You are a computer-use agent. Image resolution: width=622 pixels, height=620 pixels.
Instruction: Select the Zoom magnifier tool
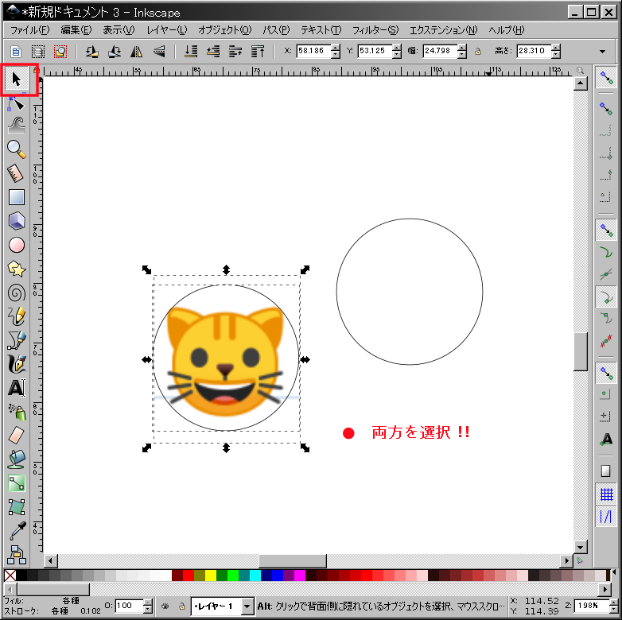[17, 149]
